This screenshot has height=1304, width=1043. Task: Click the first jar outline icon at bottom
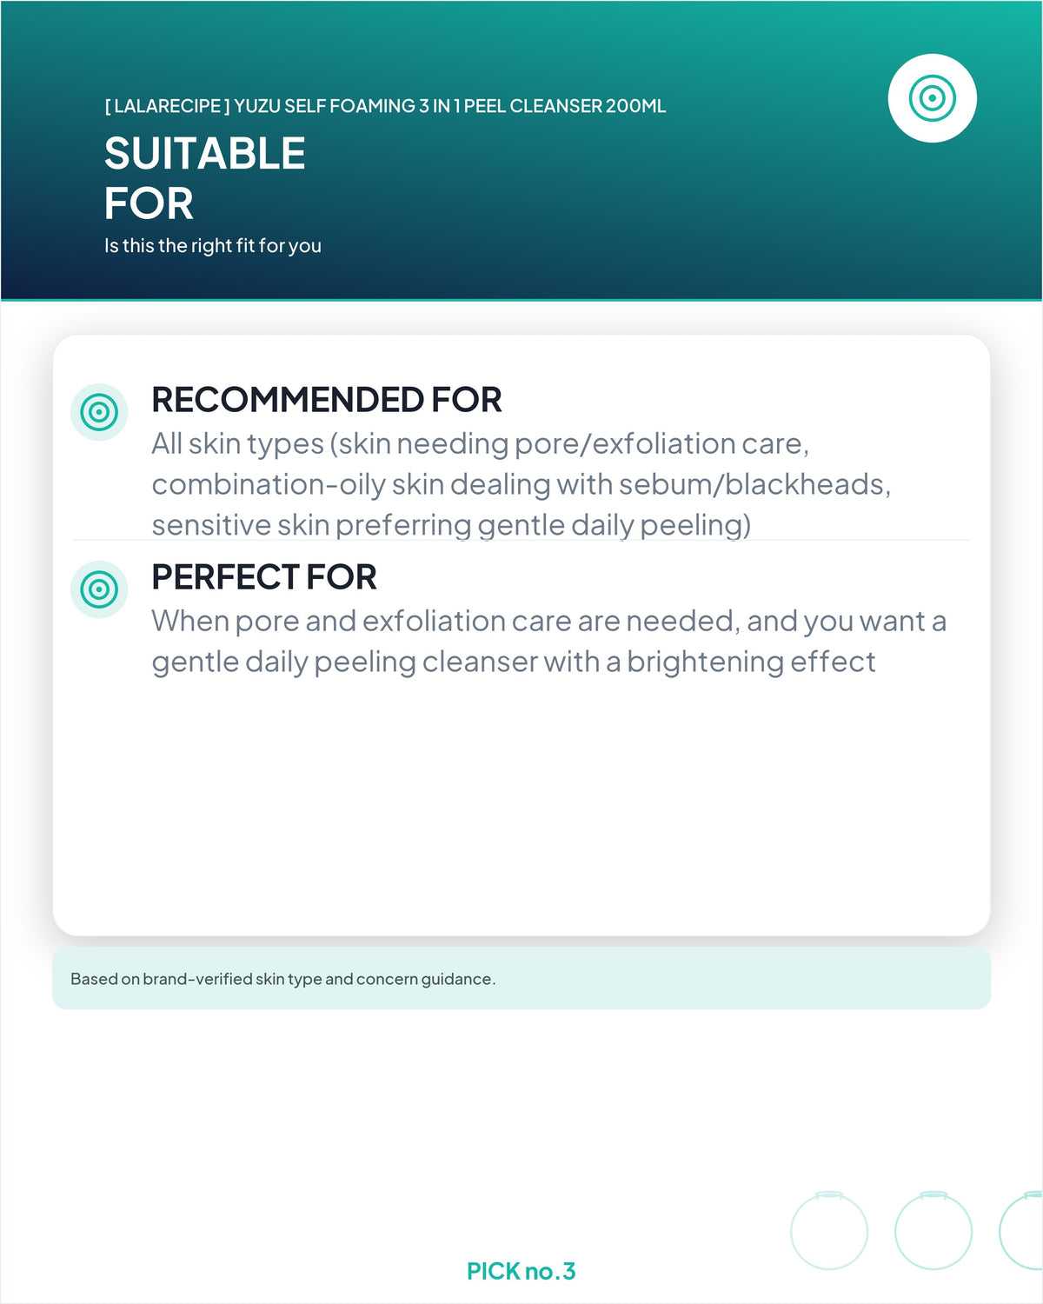pos(829,1230)
